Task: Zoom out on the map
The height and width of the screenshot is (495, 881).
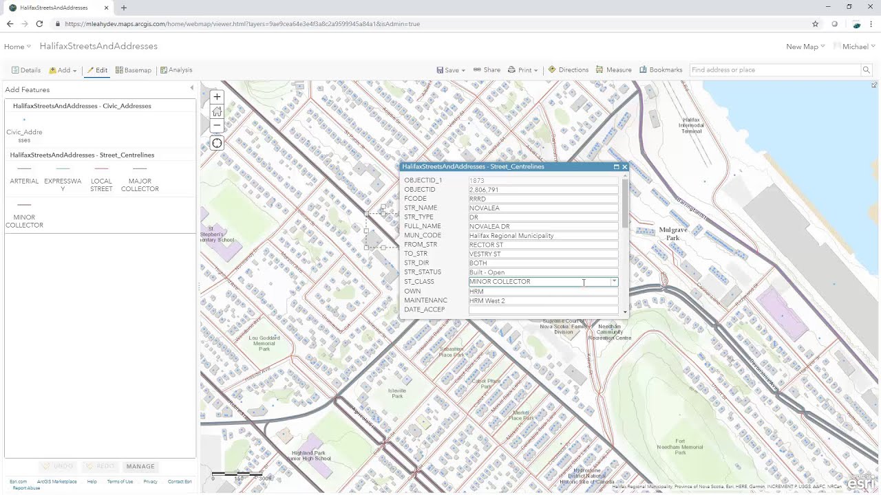Action: (x=217, y=125)
